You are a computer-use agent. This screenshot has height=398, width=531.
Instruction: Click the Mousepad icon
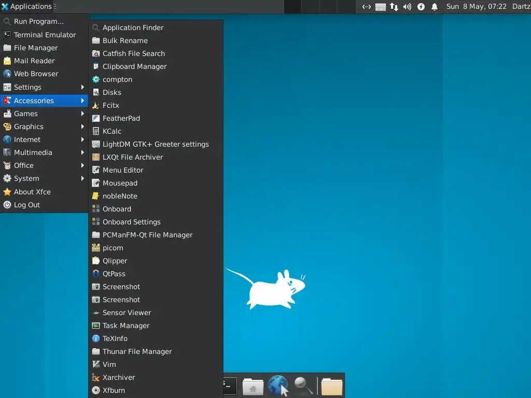coord(96,183)
